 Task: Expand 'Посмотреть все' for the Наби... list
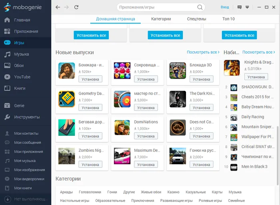point(258,52)
